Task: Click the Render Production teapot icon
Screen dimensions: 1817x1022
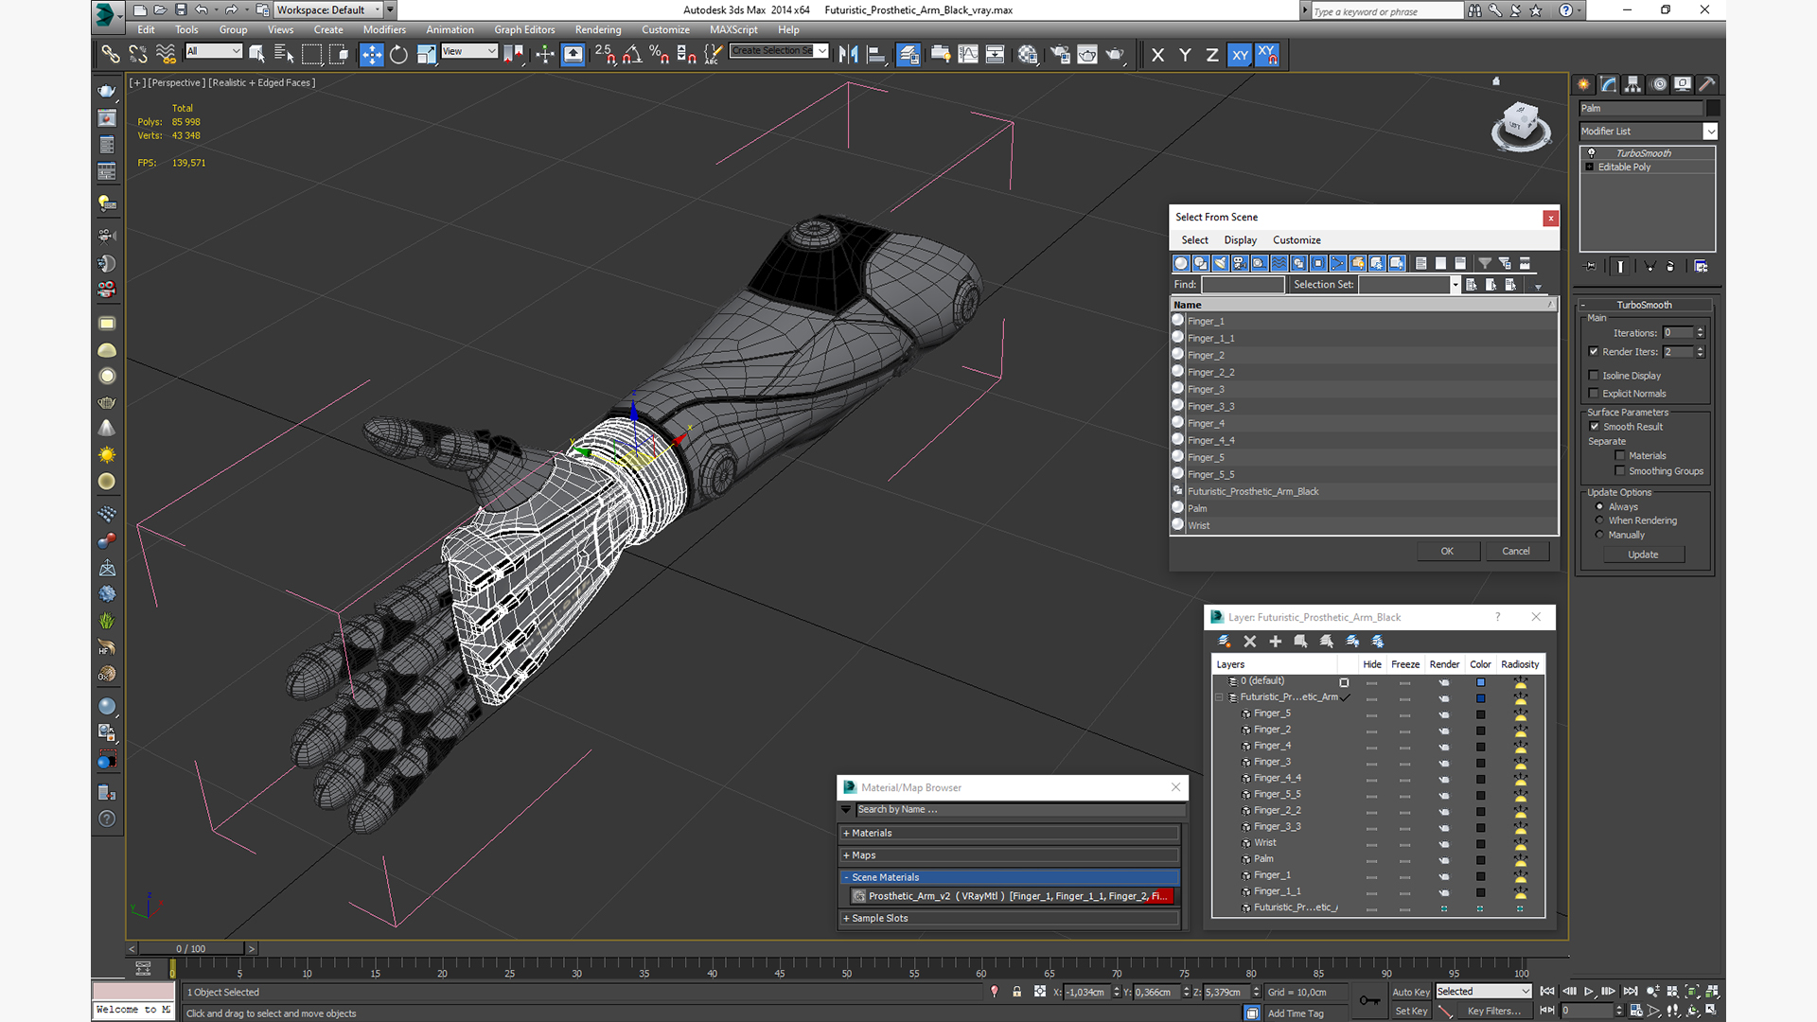Action: point(1115,55)
